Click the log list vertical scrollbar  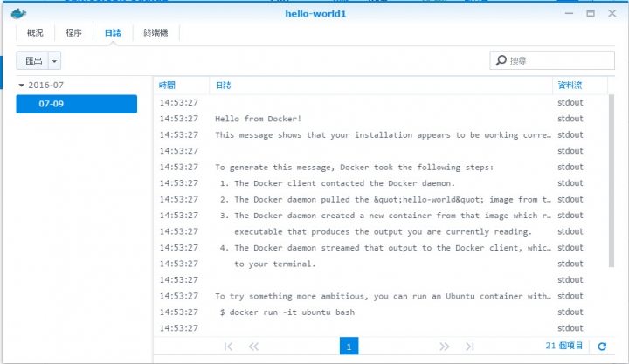click(x=612, y=181)
